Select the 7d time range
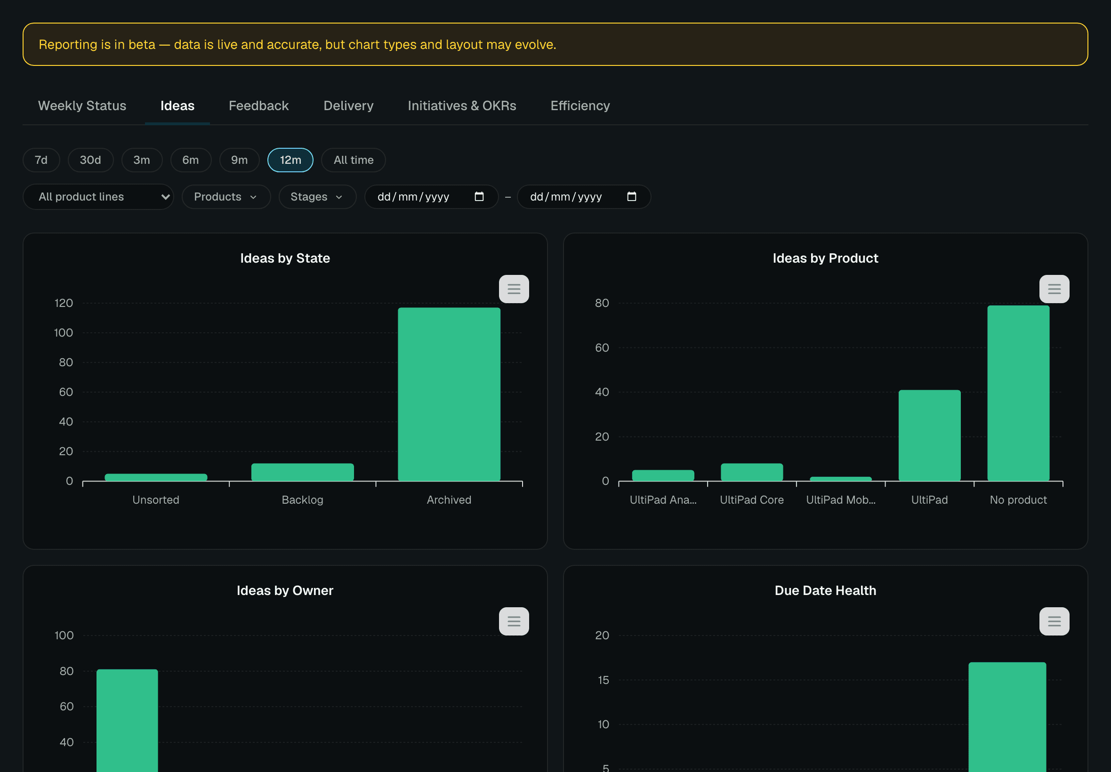The image size is (1111, 772). pyautogui.click(x=41, y=160)
